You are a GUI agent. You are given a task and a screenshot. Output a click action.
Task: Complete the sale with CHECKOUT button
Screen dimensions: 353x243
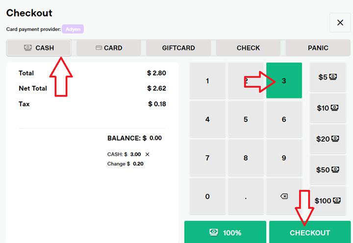pos(310,232)
